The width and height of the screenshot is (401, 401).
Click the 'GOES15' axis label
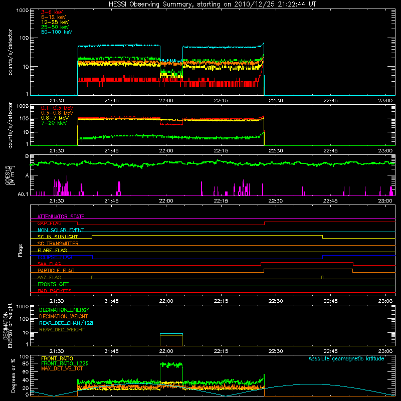click(x=8, y=175)
